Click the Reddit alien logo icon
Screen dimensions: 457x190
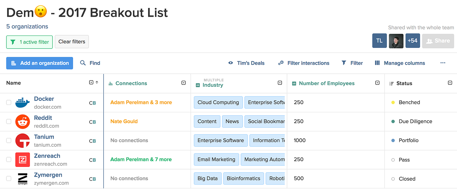pyautogui.click(x=23, y=122)
